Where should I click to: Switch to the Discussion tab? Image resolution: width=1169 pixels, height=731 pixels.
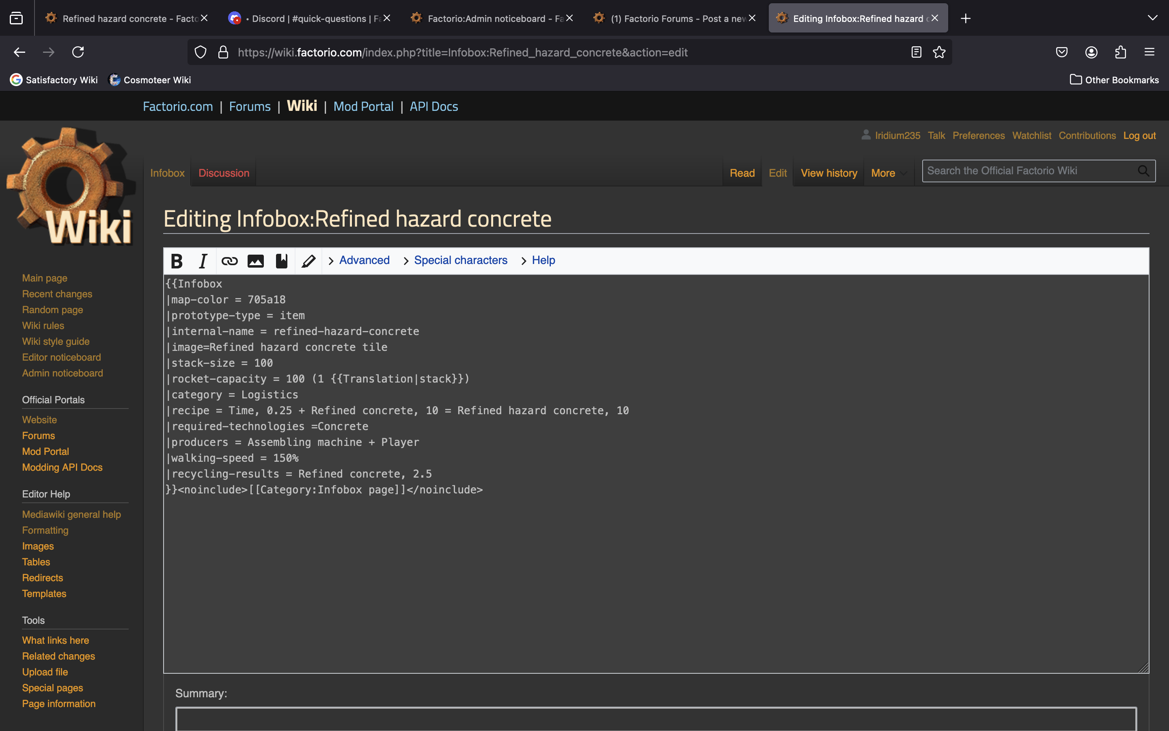tap(224, 173)
